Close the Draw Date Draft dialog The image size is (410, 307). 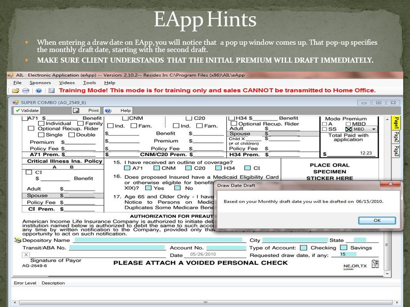point(390,184)
